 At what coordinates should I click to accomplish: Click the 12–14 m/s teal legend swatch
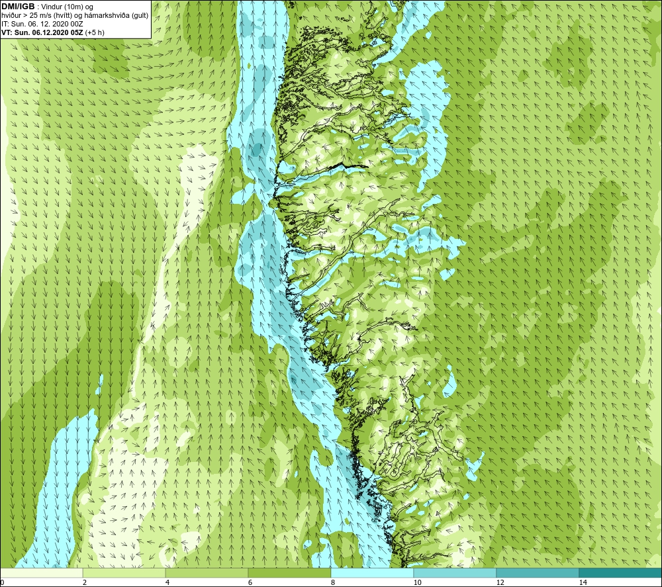(x=538, y=572)
